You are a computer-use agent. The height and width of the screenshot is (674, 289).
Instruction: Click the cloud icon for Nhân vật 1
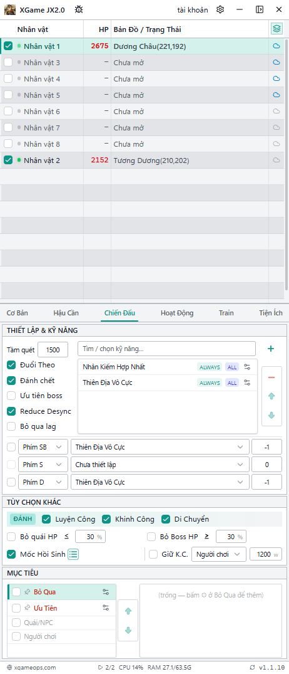point(276,46)
